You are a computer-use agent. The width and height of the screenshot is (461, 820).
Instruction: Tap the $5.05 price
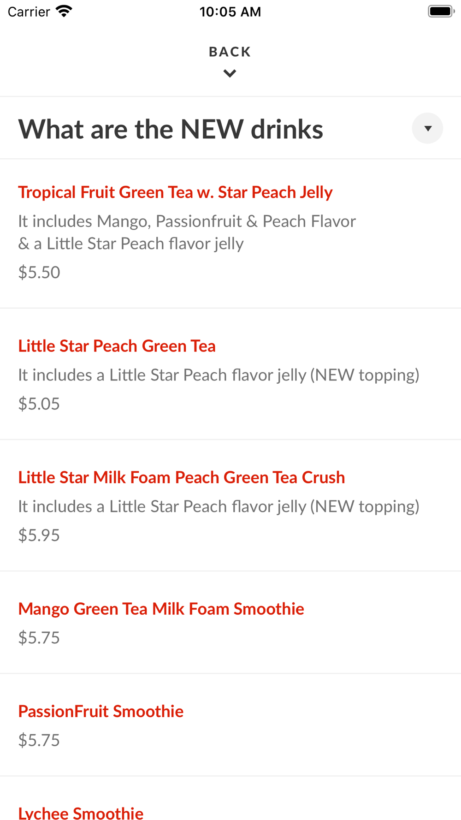coord(39,404)
